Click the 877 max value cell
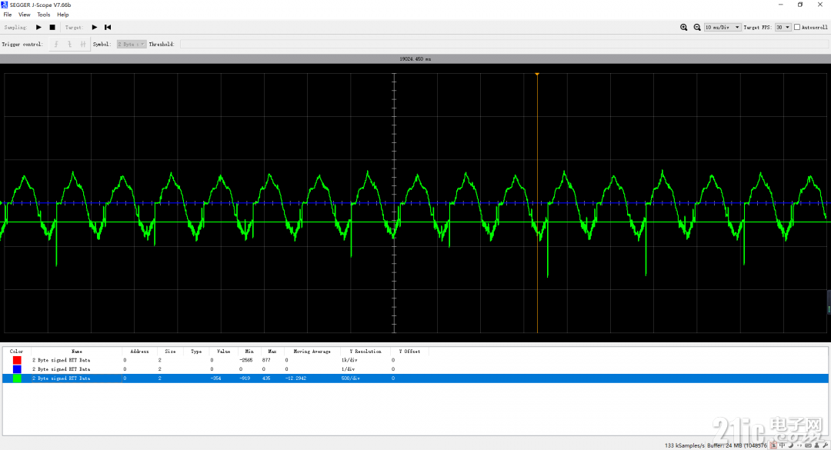Image resolution: width=831 pixels, height=450 pixels. [266, 360]
